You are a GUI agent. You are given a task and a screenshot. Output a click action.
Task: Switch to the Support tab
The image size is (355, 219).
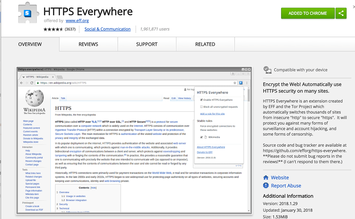coord(147,44)
